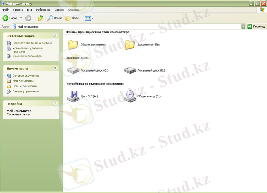Click the title bar computer icon
This screenshot has height=193, width=267.
pos(3,3)
